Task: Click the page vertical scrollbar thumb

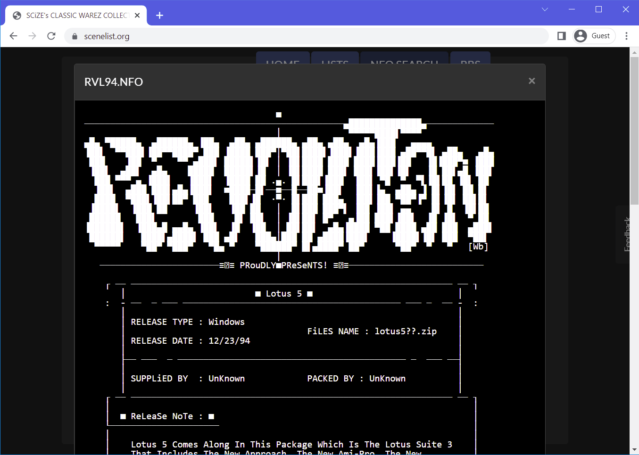Action: point(635,131)
